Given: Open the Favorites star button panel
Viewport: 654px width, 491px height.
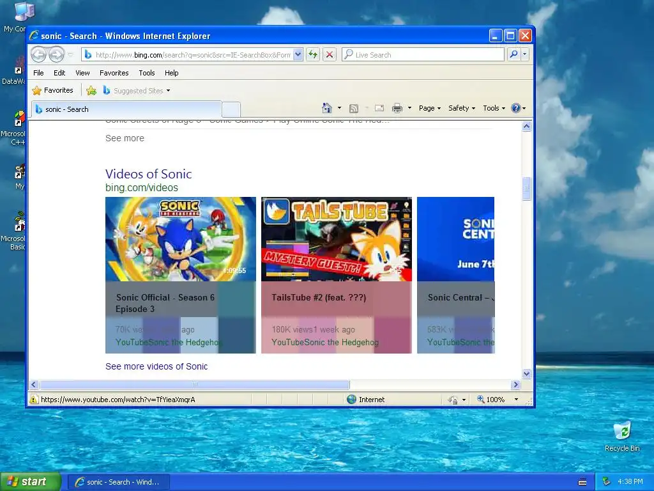Looking at the screenshot, I should 52,90.
